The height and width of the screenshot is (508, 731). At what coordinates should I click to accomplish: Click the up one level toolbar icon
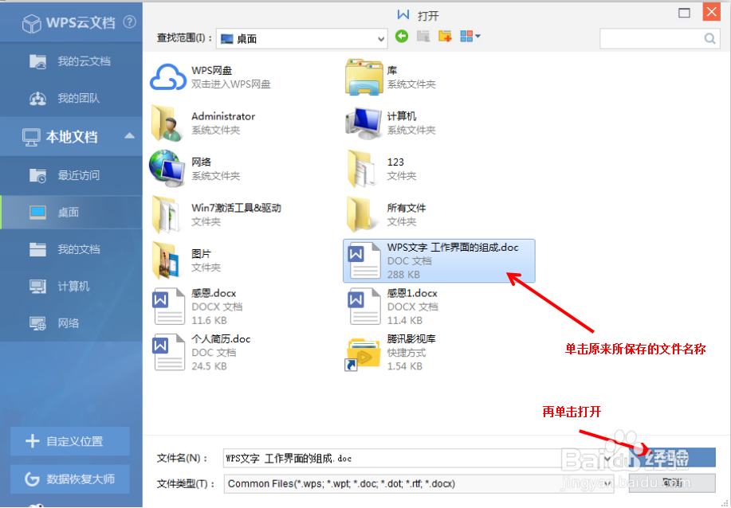(423, 37)
